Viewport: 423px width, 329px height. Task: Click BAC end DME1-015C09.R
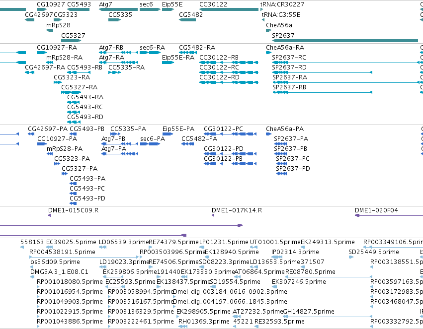(49, 215)
